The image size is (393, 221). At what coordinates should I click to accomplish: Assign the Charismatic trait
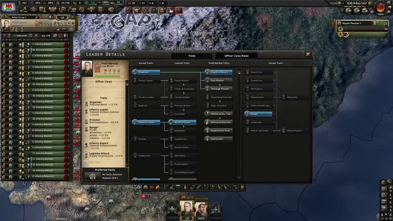pos(219,139)
